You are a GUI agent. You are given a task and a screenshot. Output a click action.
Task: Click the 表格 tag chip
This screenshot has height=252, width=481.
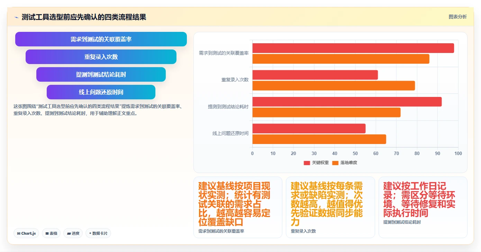(x=51, y=233)
